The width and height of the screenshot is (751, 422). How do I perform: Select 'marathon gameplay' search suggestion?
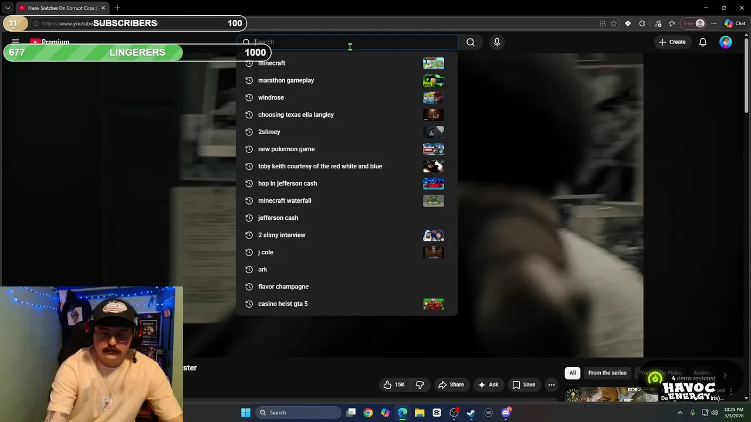click(x=346, y=80)
